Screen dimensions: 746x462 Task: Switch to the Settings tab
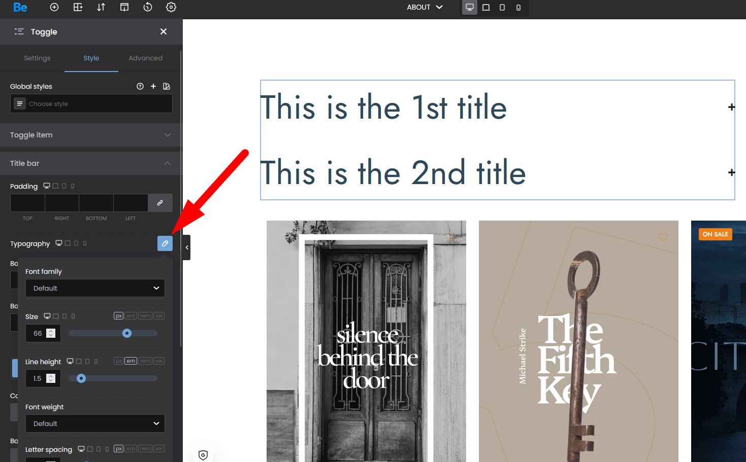pos(37,58)
